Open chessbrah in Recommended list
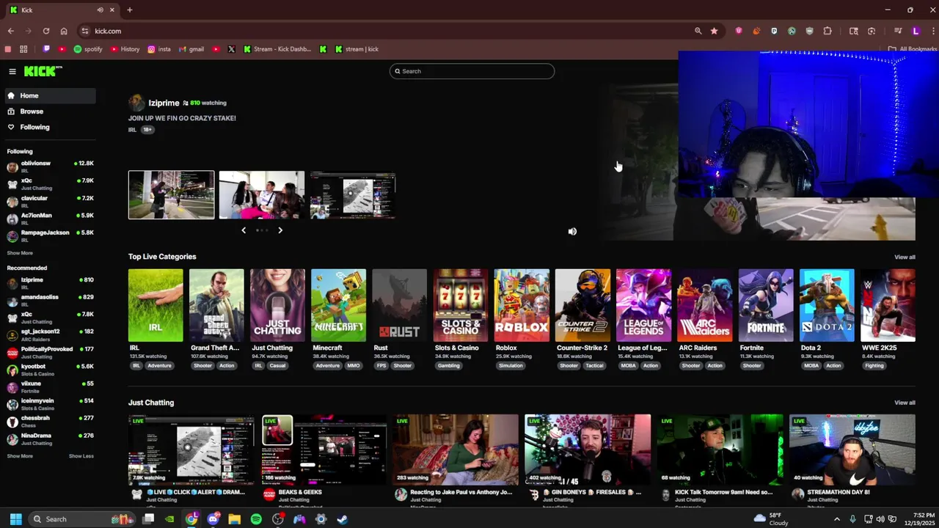The image size is (939, 528). 50,421
